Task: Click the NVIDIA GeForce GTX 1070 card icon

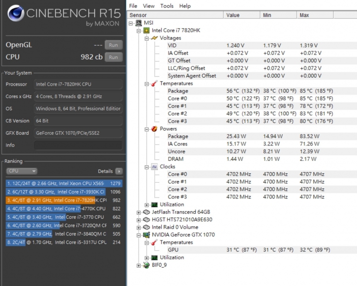Action: [146, 235]
